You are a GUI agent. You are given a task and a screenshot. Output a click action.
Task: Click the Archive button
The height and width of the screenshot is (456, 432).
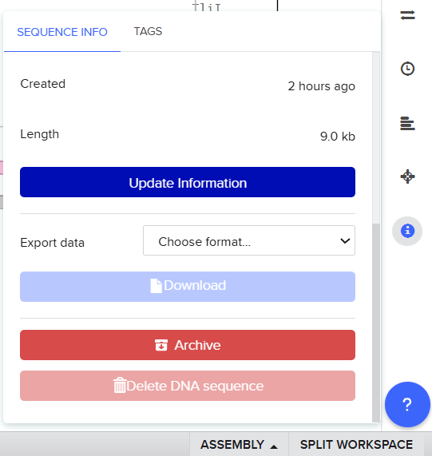coord(188,345)
